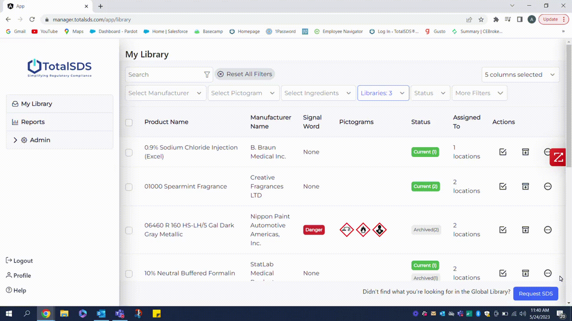Click the flame pictogram on Nippon Paint row
The height and width of the screenshot is (321, 572).
click(x=363, y=230)
